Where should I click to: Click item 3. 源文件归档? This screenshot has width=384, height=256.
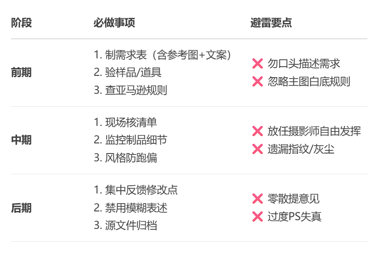tap(125, 225)
